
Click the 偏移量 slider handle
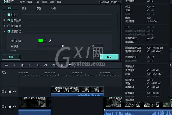coord(63,46)
